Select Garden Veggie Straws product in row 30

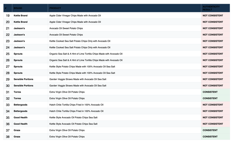tap(78, 86)
